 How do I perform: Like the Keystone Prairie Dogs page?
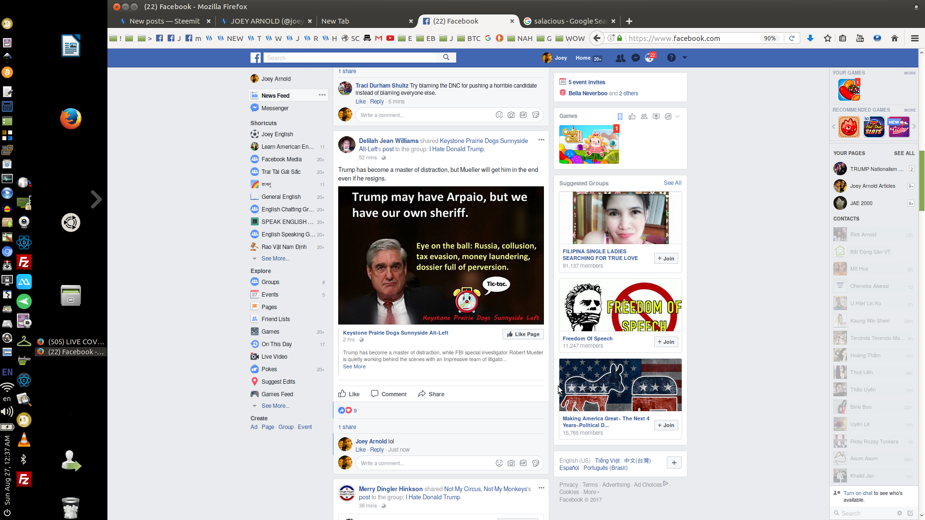point(523,334)
